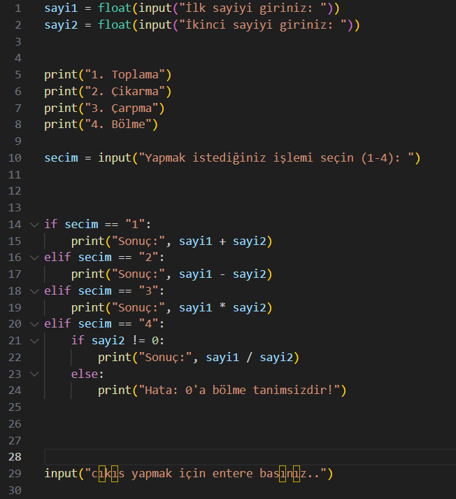This screenshot has width=456, height=499.
Task: Select line number 10 in the gutter
Action: 15,158
